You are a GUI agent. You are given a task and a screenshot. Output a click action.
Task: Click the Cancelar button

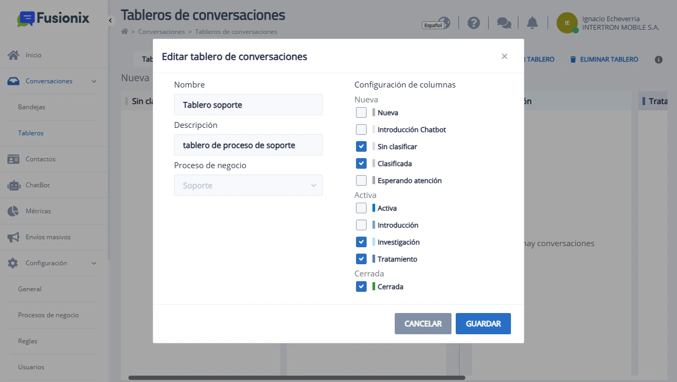tap(423, 324)
